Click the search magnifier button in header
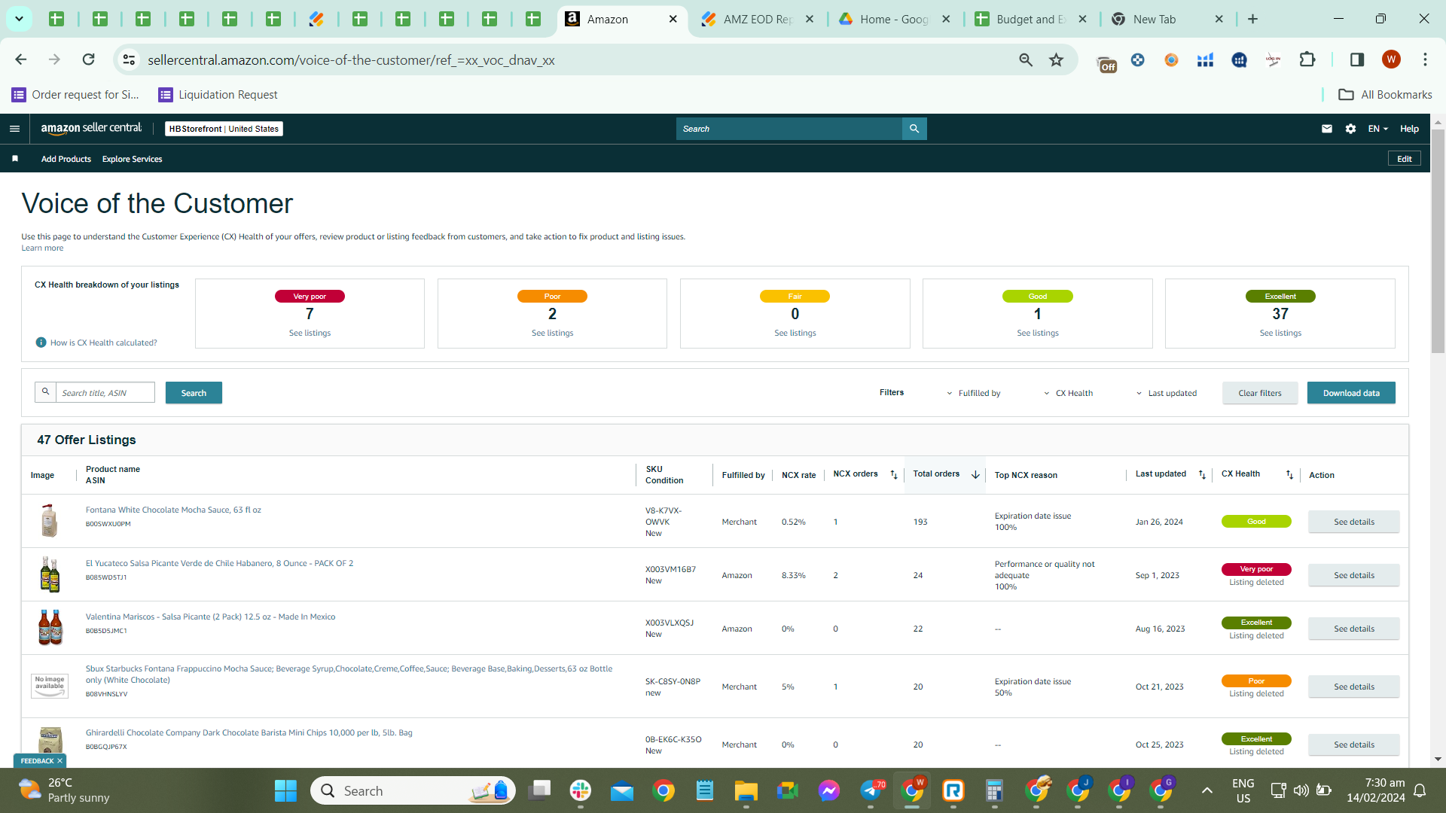Screen dimensions: 1446x813 click(x=914, y=129)
